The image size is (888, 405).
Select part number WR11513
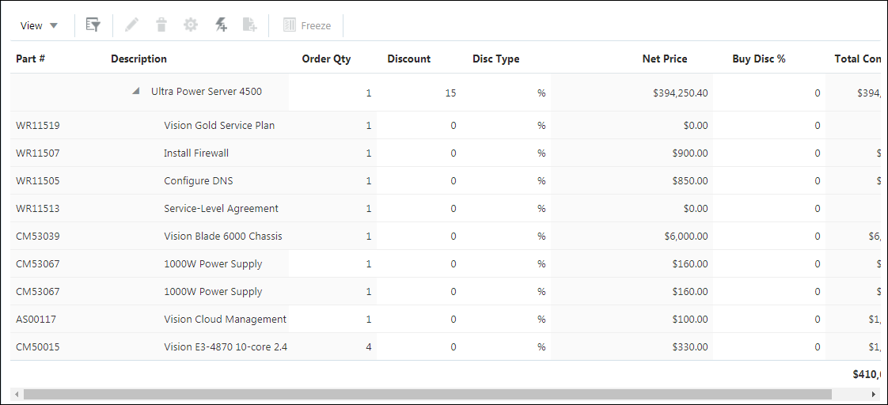(38, 209)
